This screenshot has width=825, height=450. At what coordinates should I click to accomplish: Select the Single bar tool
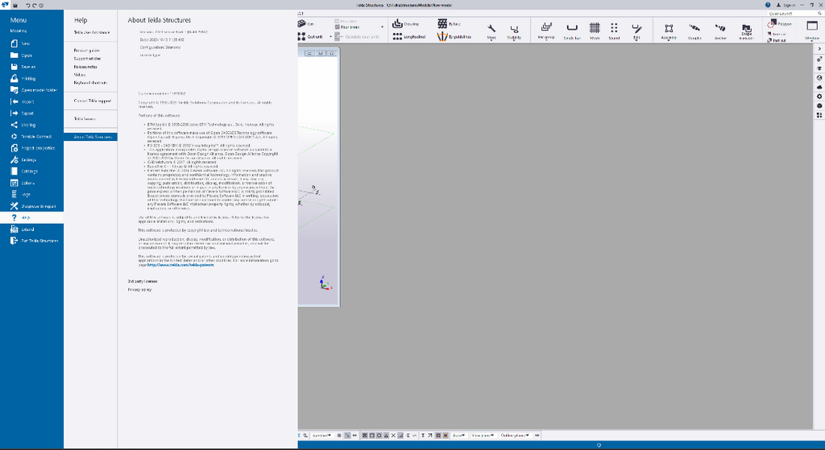point(572,31)
